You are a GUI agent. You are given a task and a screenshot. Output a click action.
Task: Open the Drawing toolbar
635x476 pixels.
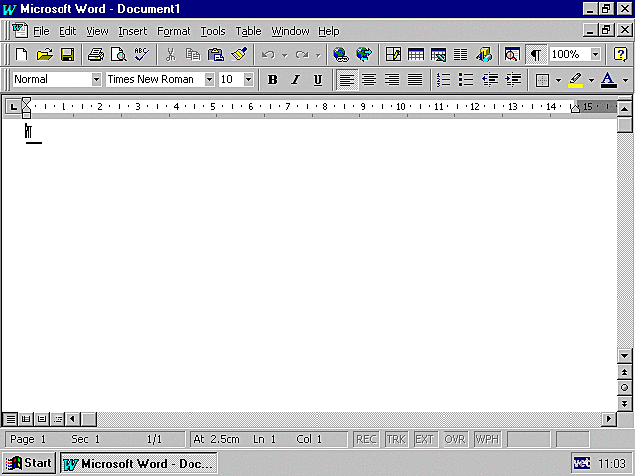(484, 55)
